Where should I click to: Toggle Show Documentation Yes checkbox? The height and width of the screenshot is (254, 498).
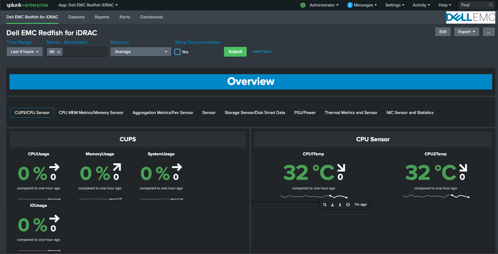tap(177, 52)
